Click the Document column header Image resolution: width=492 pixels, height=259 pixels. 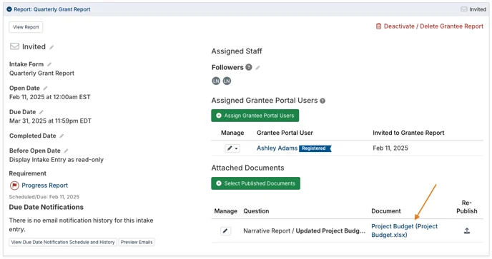click(x=386, y=211)
